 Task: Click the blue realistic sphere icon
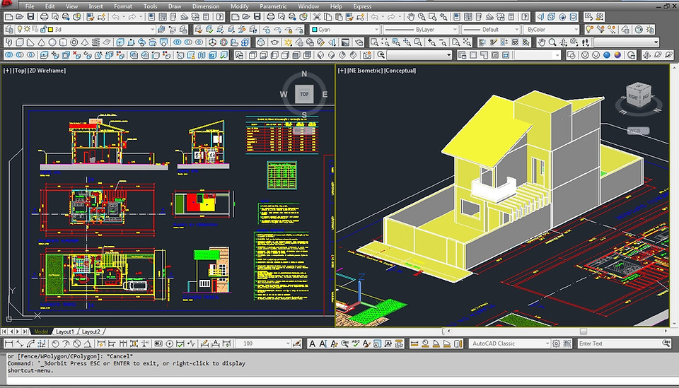point(607,55)
